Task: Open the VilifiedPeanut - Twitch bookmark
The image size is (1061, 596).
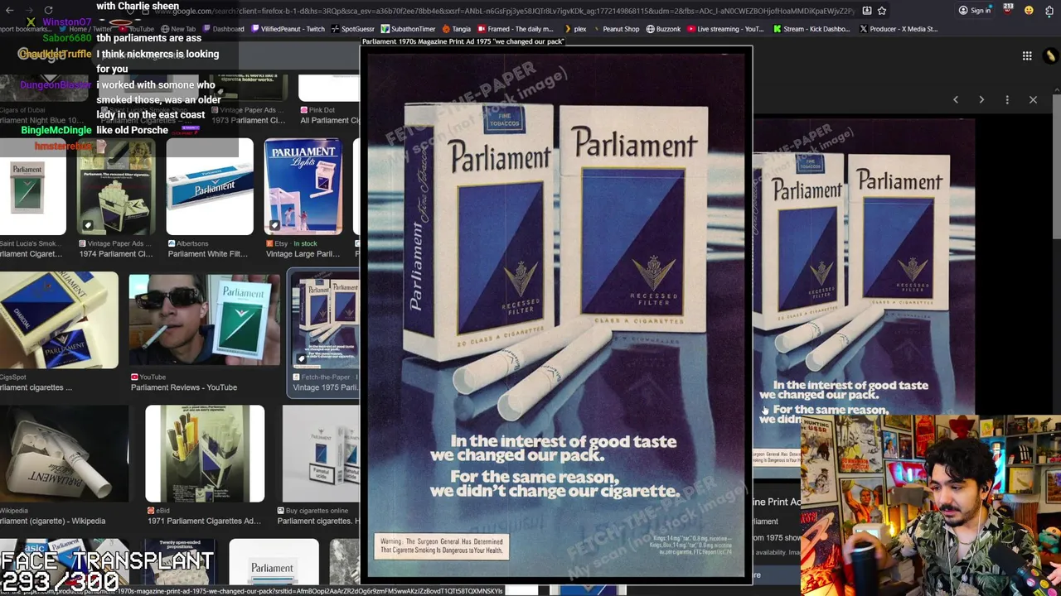Action: point(288,29)
